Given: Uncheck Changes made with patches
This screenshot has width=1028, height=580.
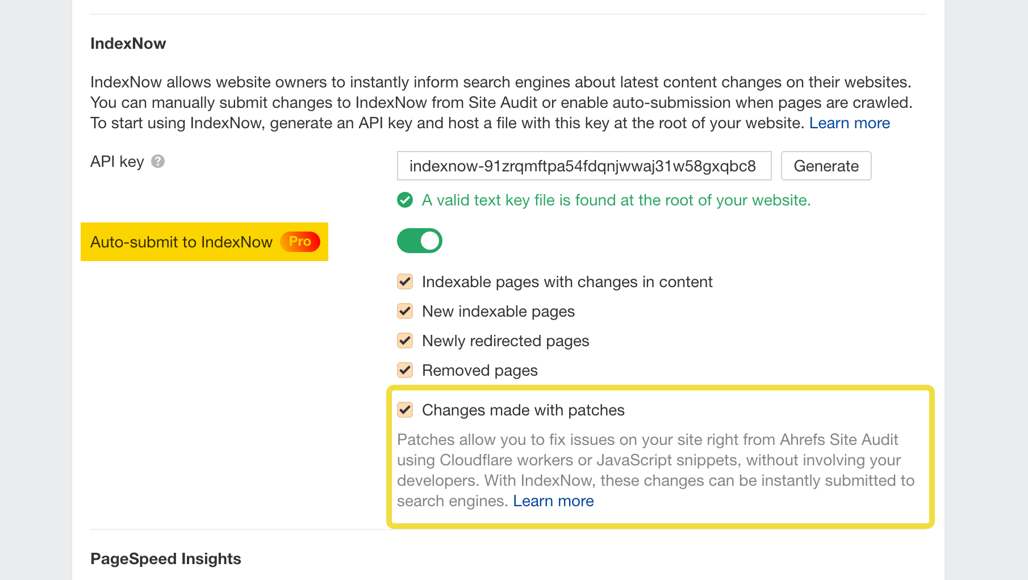Looking at the screenshot, I should point(405,410).
